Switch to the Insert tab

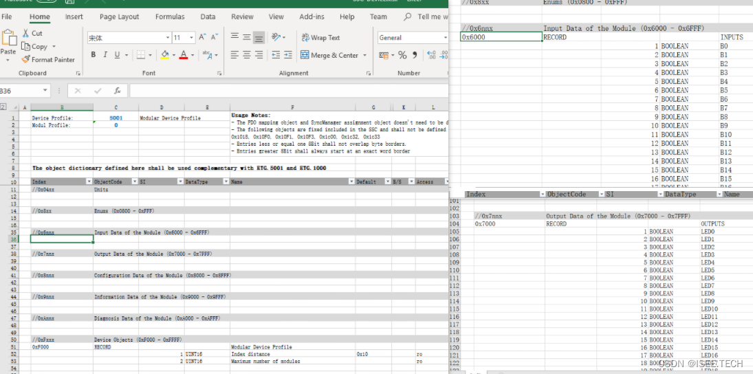(x=74, y=16)
